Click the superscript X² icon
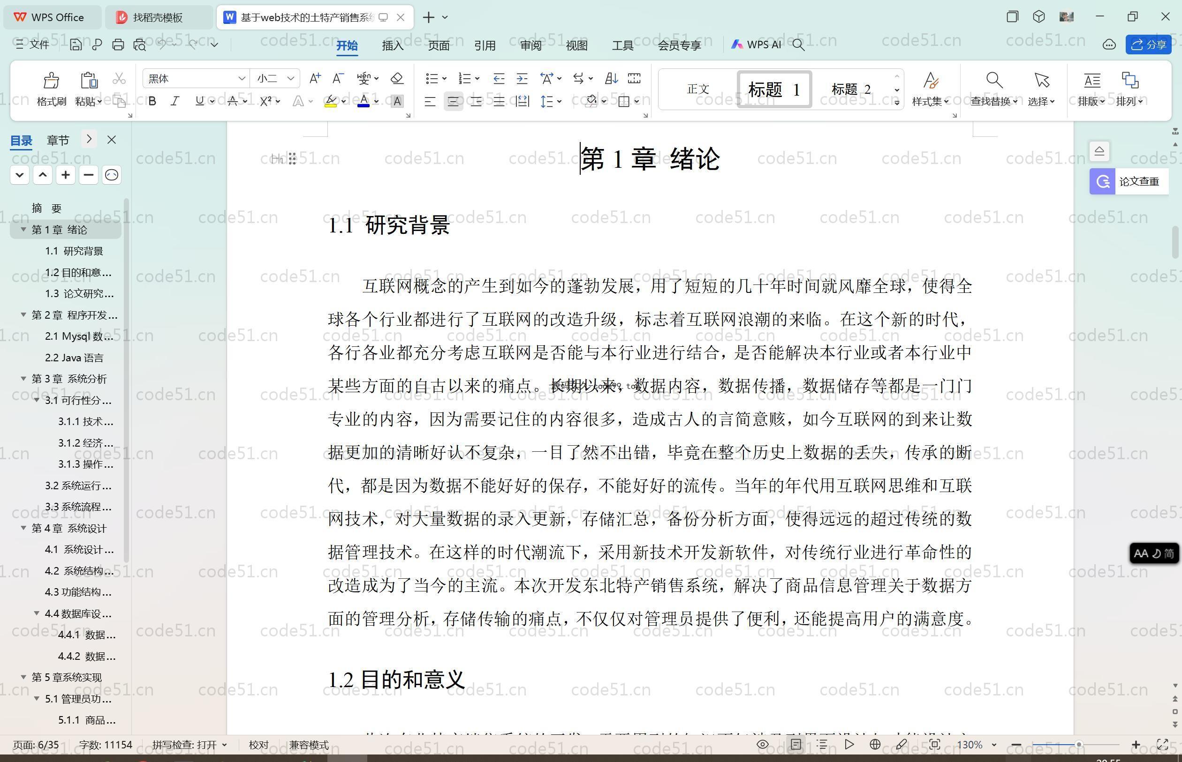The image size is (1182, 762). [266, 101]
